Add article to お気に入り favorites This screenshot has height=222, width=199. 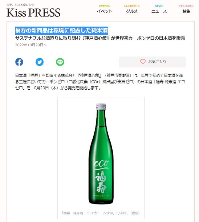click(153, 62)
